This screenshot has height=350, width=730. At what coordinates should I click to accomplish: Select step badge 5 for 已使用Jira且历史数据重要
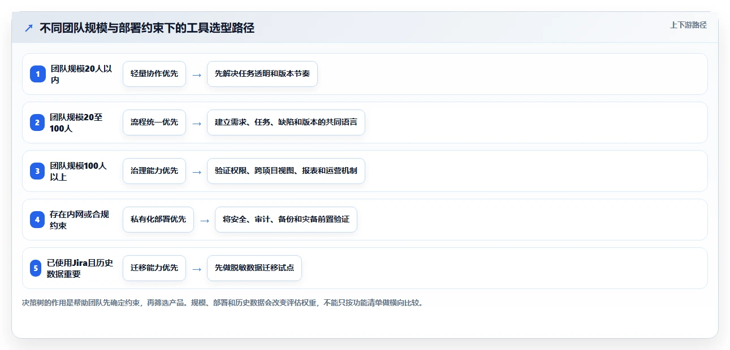tap(36, 268)
